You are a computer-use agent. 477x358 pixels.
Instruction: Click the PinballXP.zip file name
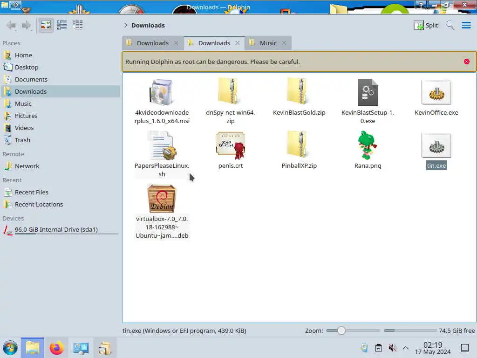coord(299,165)
